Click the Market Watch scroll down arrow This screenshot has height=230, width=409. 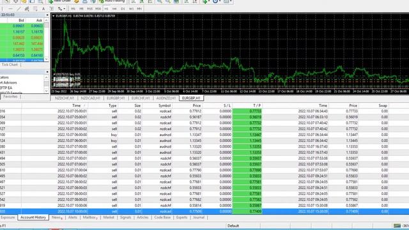pyautogui.click(x=47, y=59)
